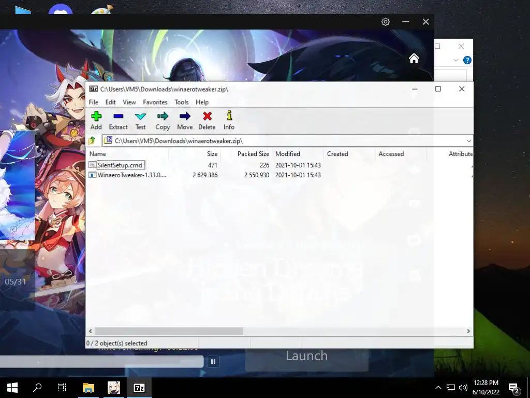
Task: Open network status tray icon
Action: [x=451, y=388]
